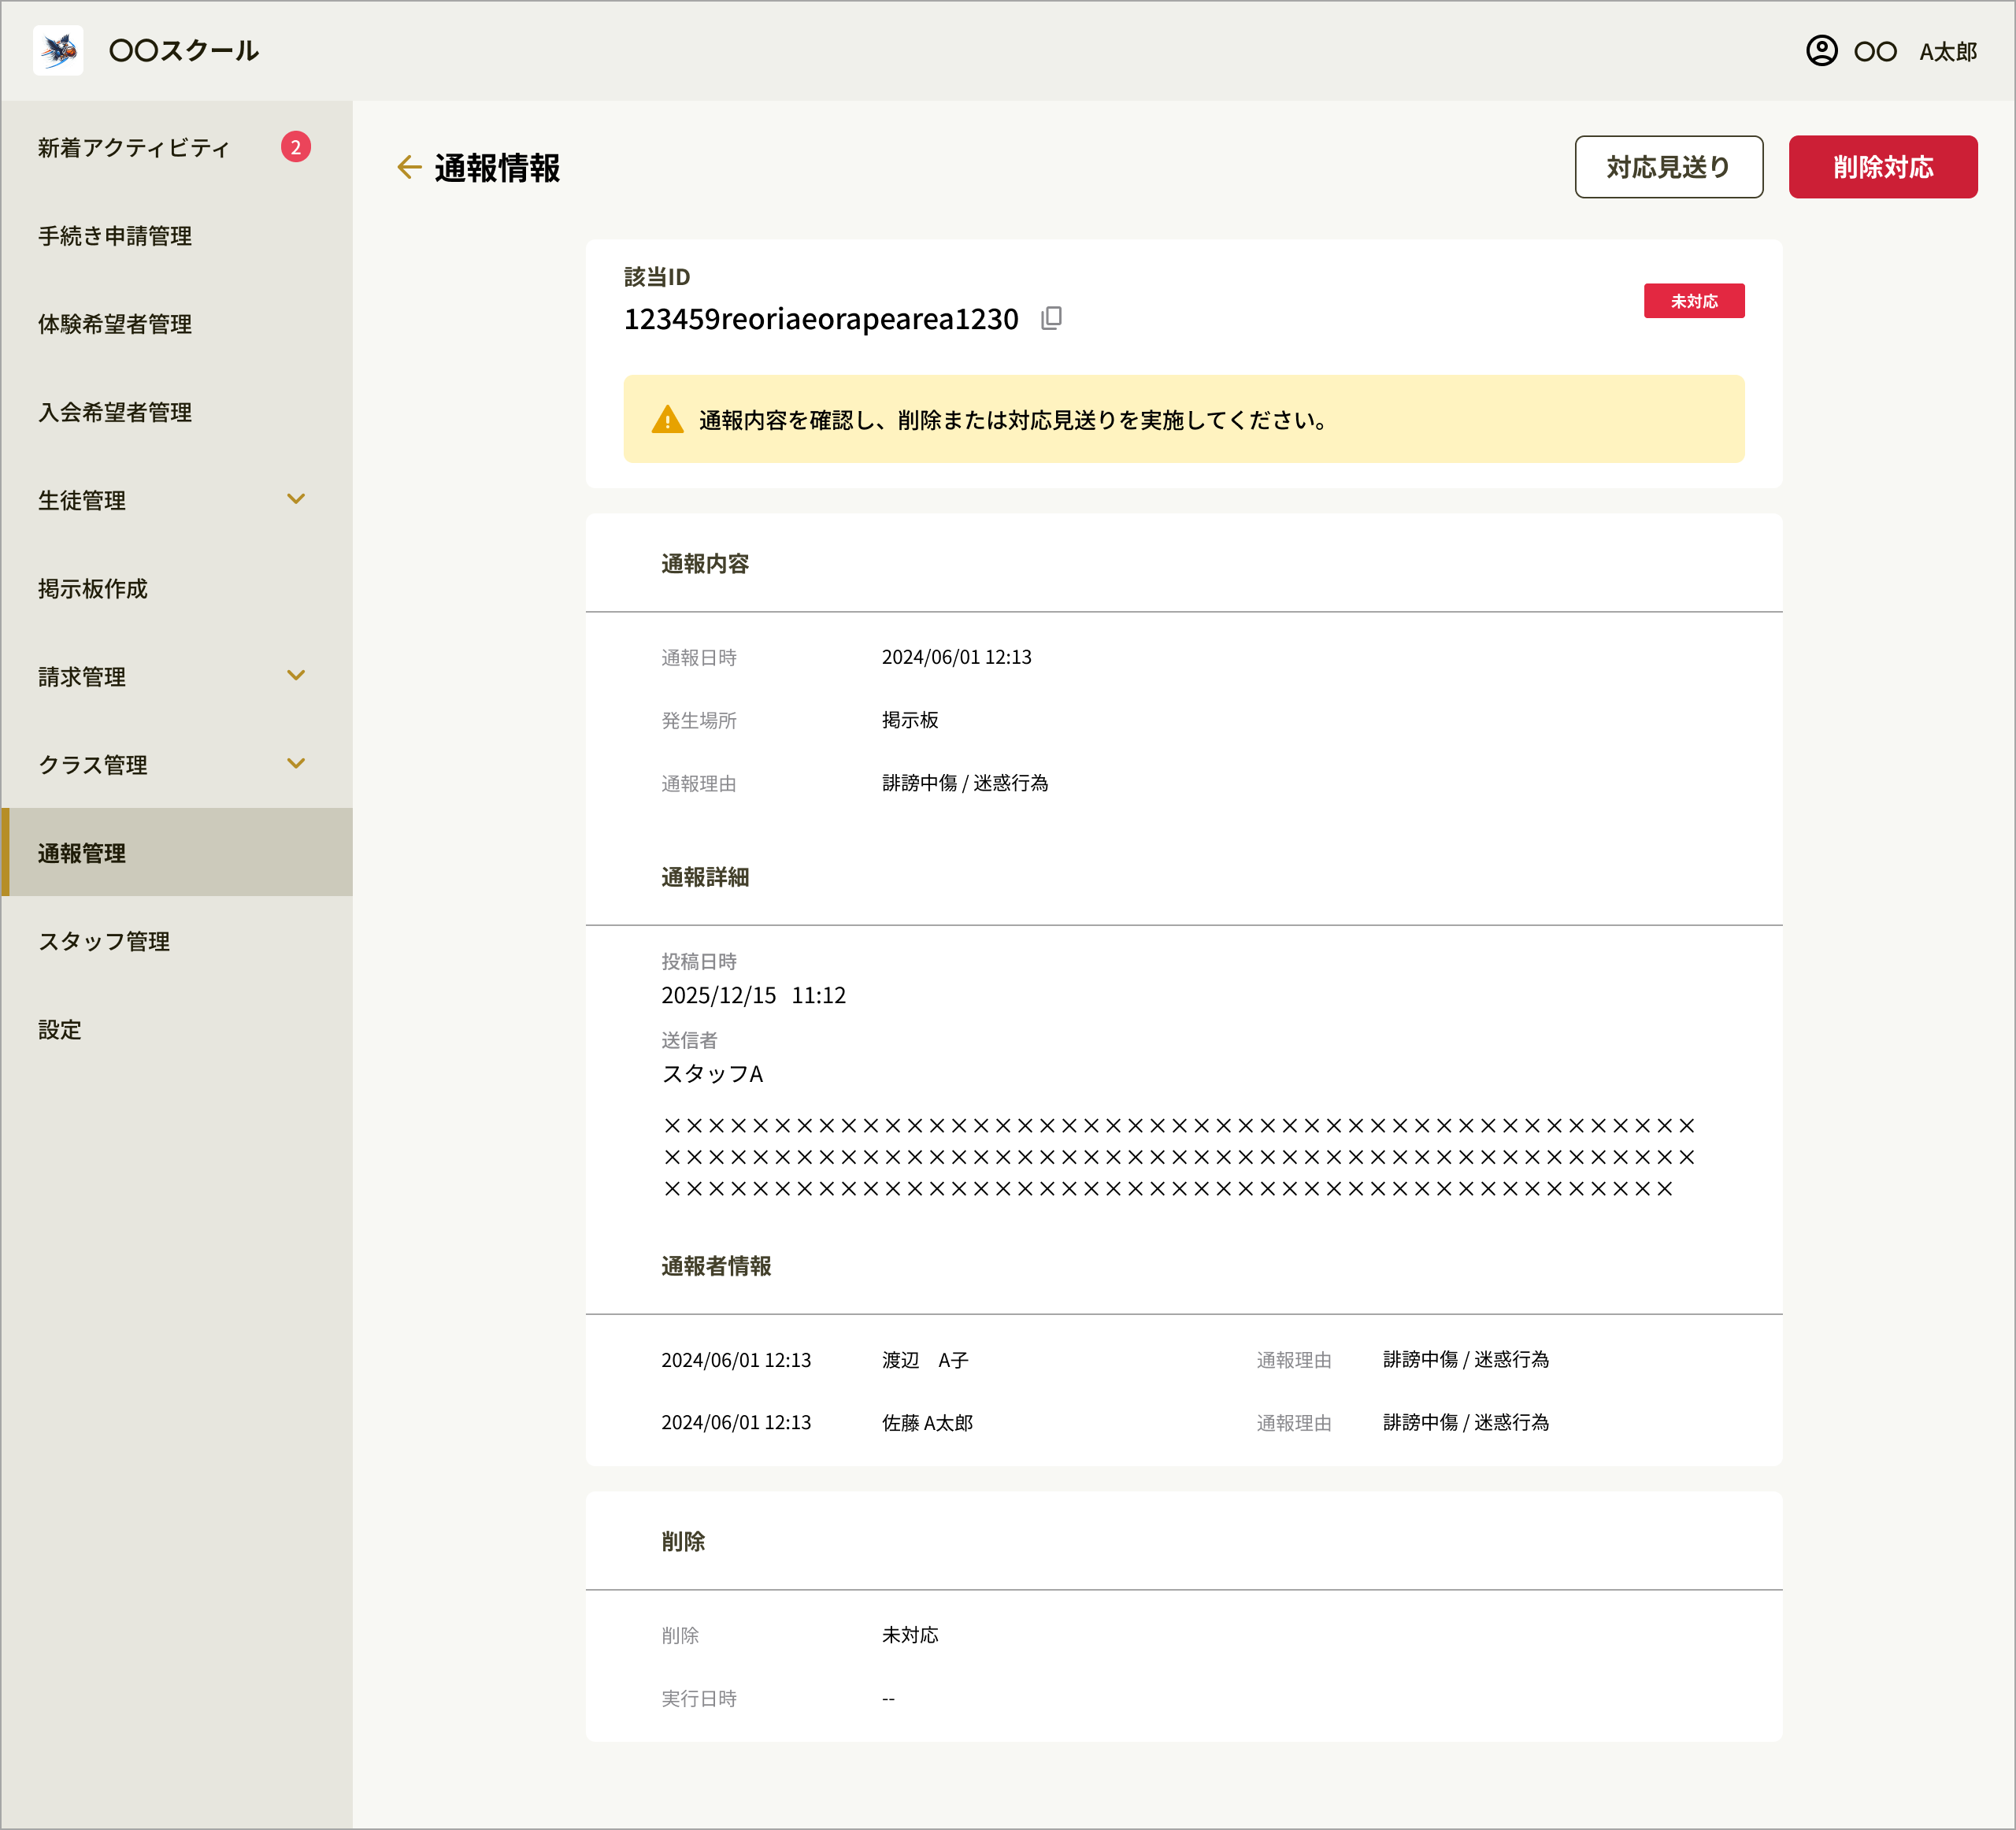The width and height of the screenshot is (2016, 1830).
Task: Click the 削除 status value 未対応
Action: click(x=910, y=1635)
